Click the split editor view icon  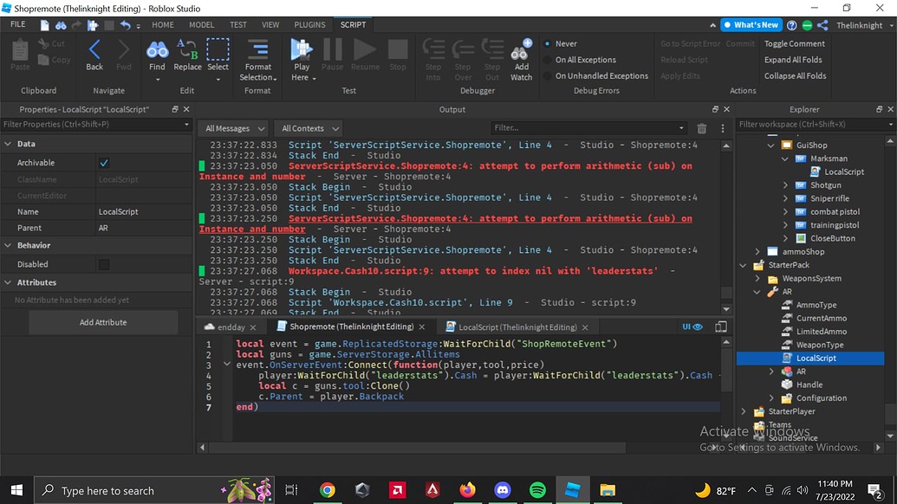(x=721, y=326)
